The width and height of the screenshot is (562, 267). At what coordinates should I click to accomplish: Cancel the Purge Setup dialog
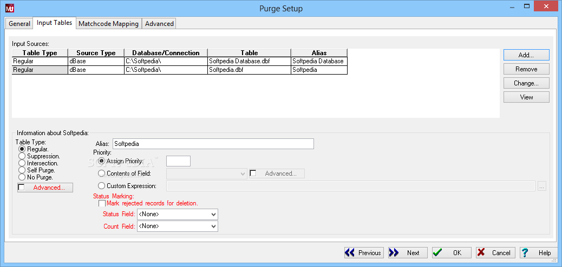click(x=496, y=253)
